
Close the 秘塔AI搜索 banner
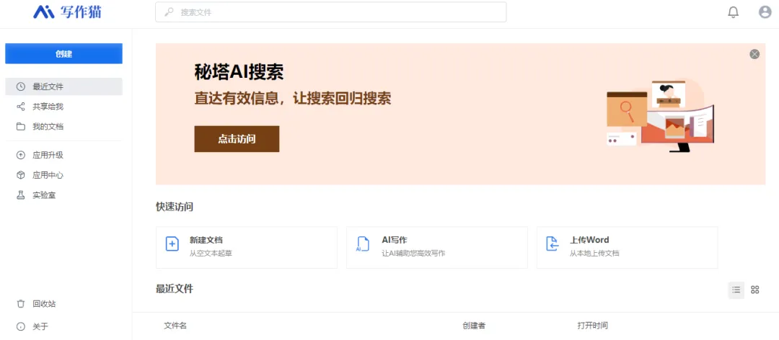754,54
